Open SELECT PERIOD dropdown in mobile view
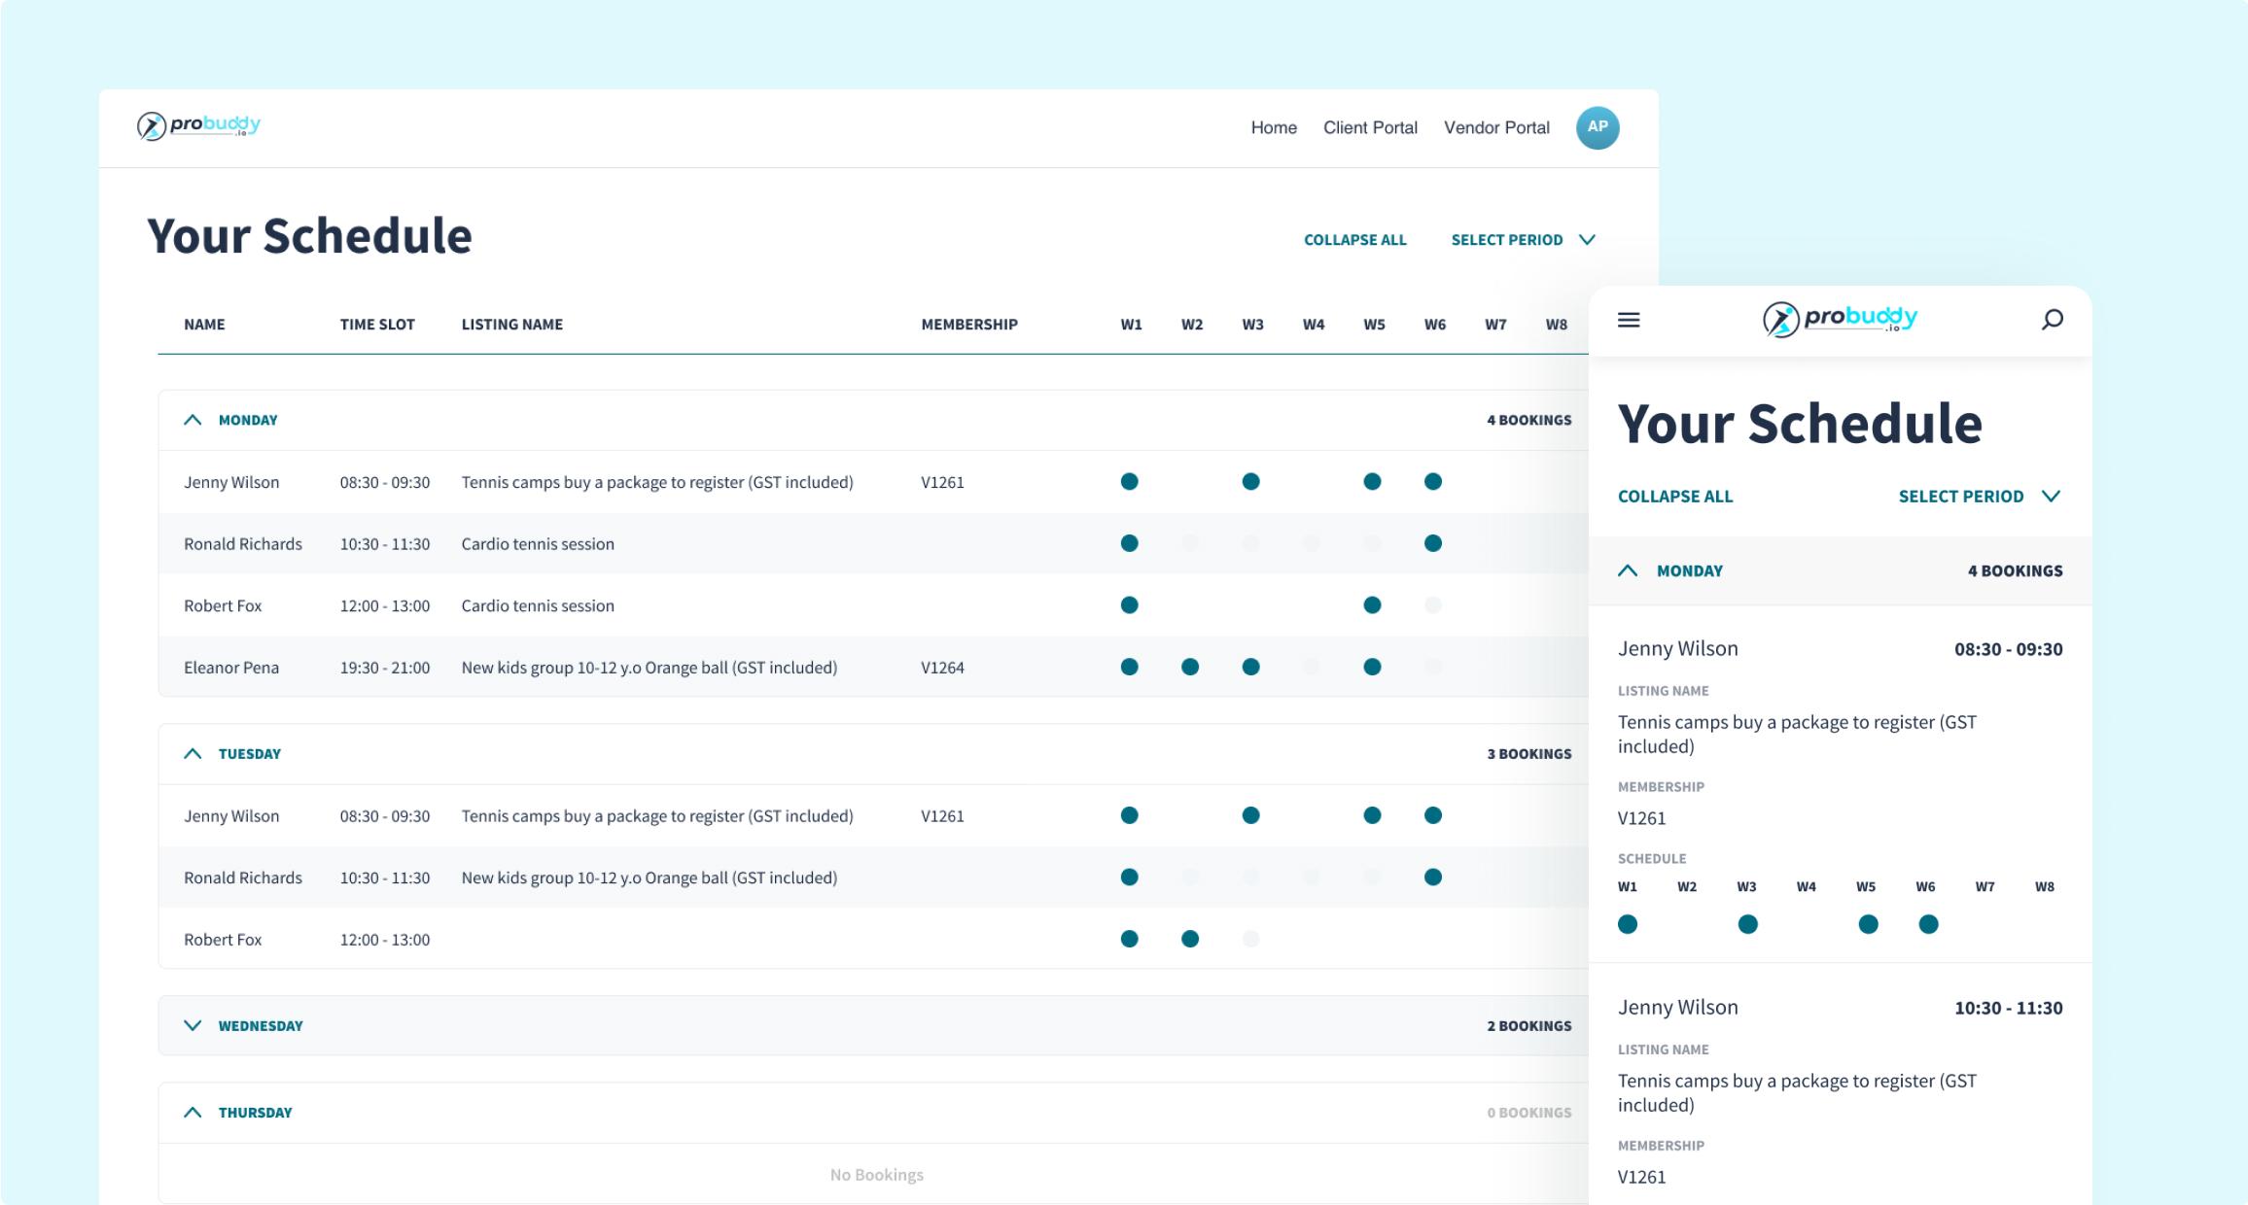2248x1205 pixels. 1980,497
